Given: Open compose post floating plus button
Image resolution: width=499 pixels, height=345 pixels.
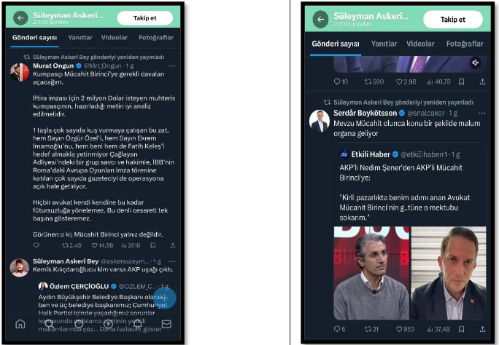Looking at the screenshot, I should tap(164, 298).
